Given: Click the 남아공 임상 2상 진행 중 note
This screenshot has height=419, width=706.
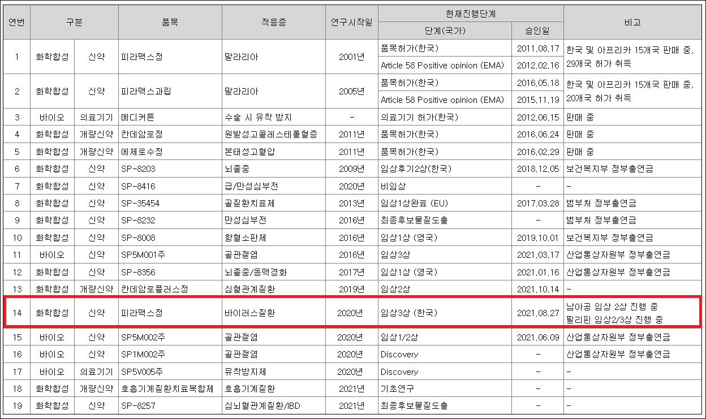Looking at the screenshot, I should pos(612,306).
